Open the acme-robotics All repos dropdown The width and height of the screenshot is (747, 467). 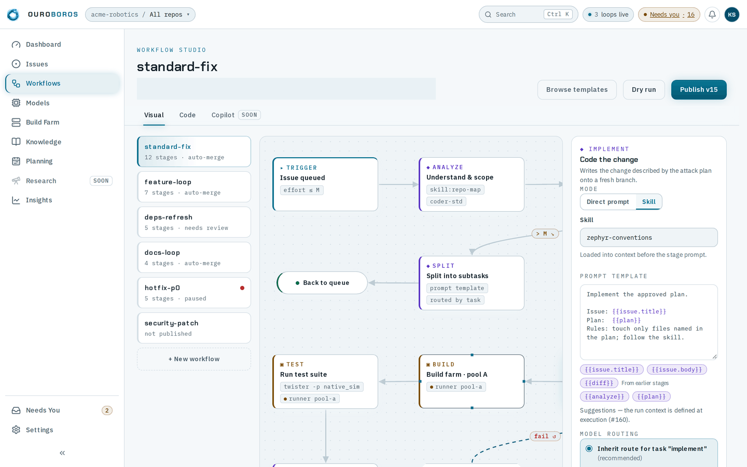tap(140, 15)
